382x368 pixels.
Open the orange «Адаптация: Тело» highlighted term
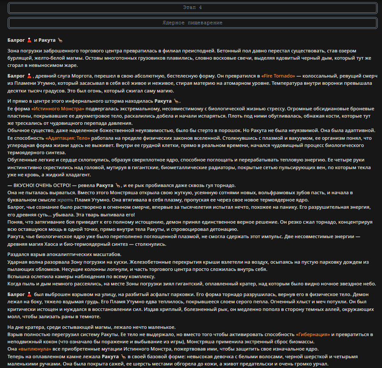(68, 138)
